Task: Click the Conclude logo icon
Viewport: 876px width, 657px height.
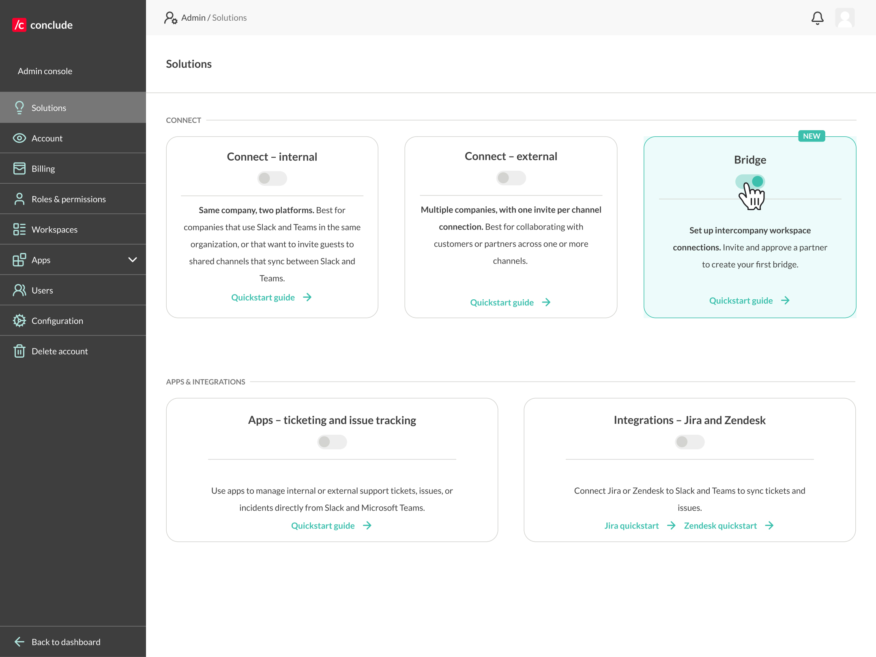Action: tap(19, 25)
